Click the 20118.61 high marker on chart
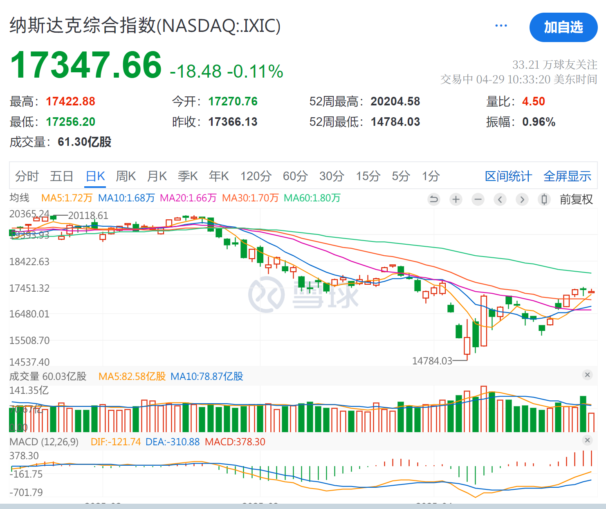 (x=88, y=215)
